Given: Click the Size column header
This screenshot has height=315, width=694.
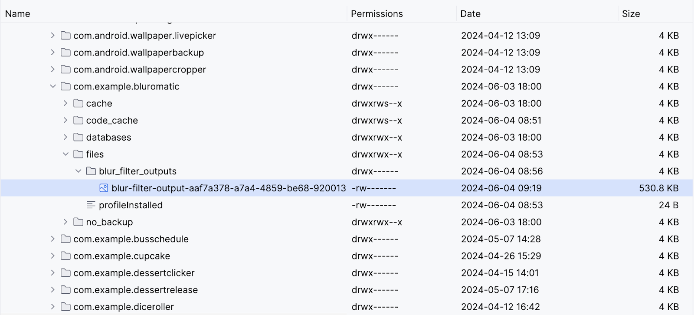Looking at the screenshot, I should 631,14.
